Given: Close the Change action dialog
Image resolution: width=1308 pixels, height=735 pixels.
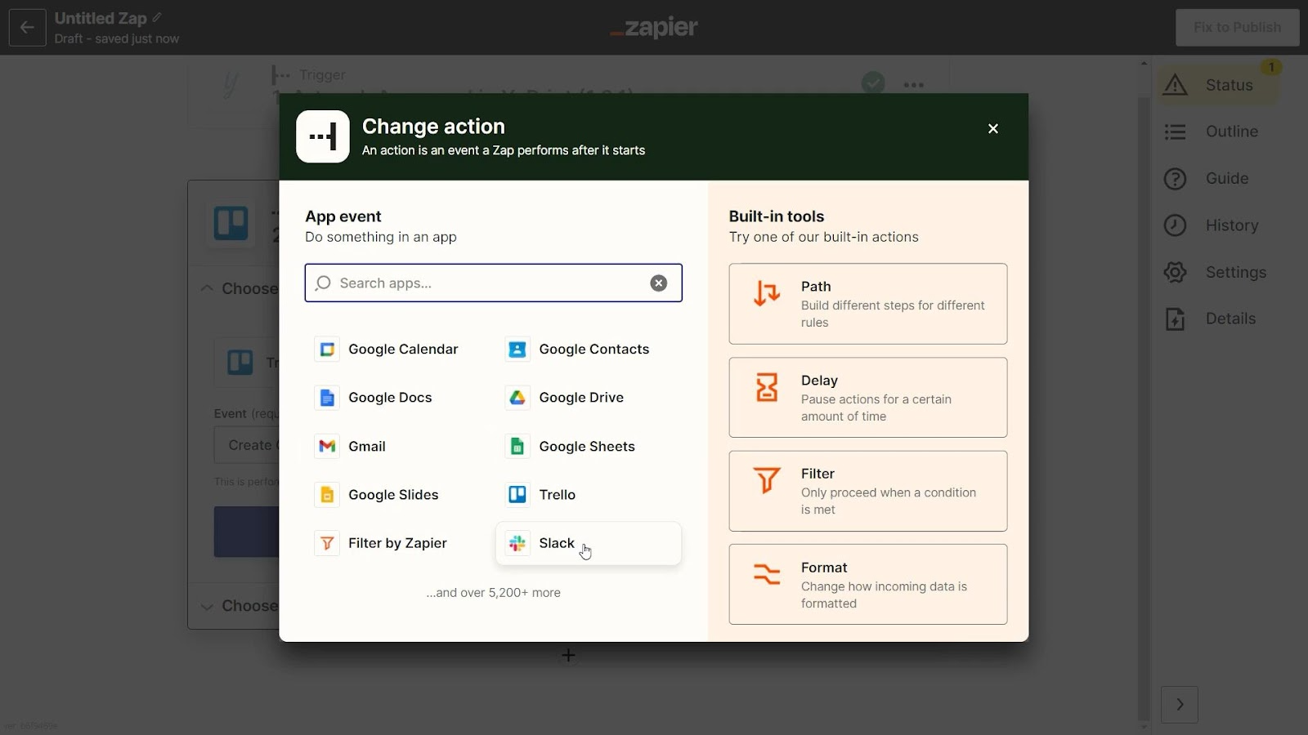Looking at the screenshot, I should click(x=993, y=129).
